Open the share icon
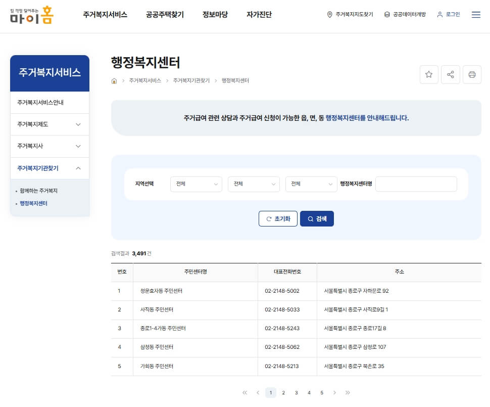This screenshot has height=407, width=490. pos(450,74)
